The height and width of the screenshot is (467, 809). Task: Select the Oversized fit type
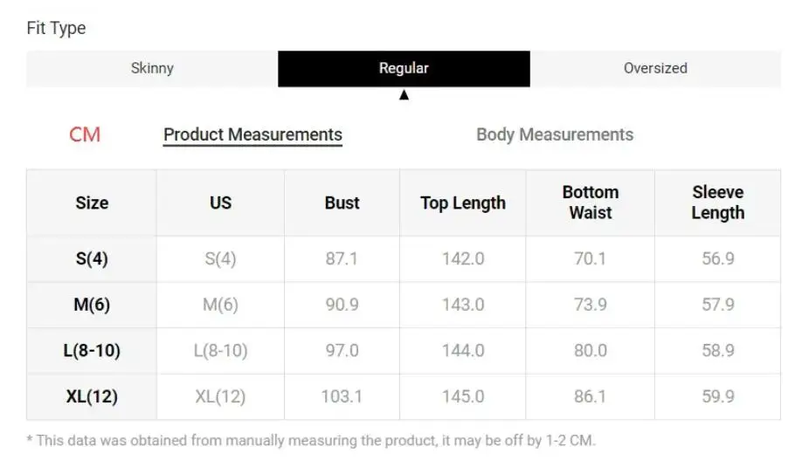point(655,69)
